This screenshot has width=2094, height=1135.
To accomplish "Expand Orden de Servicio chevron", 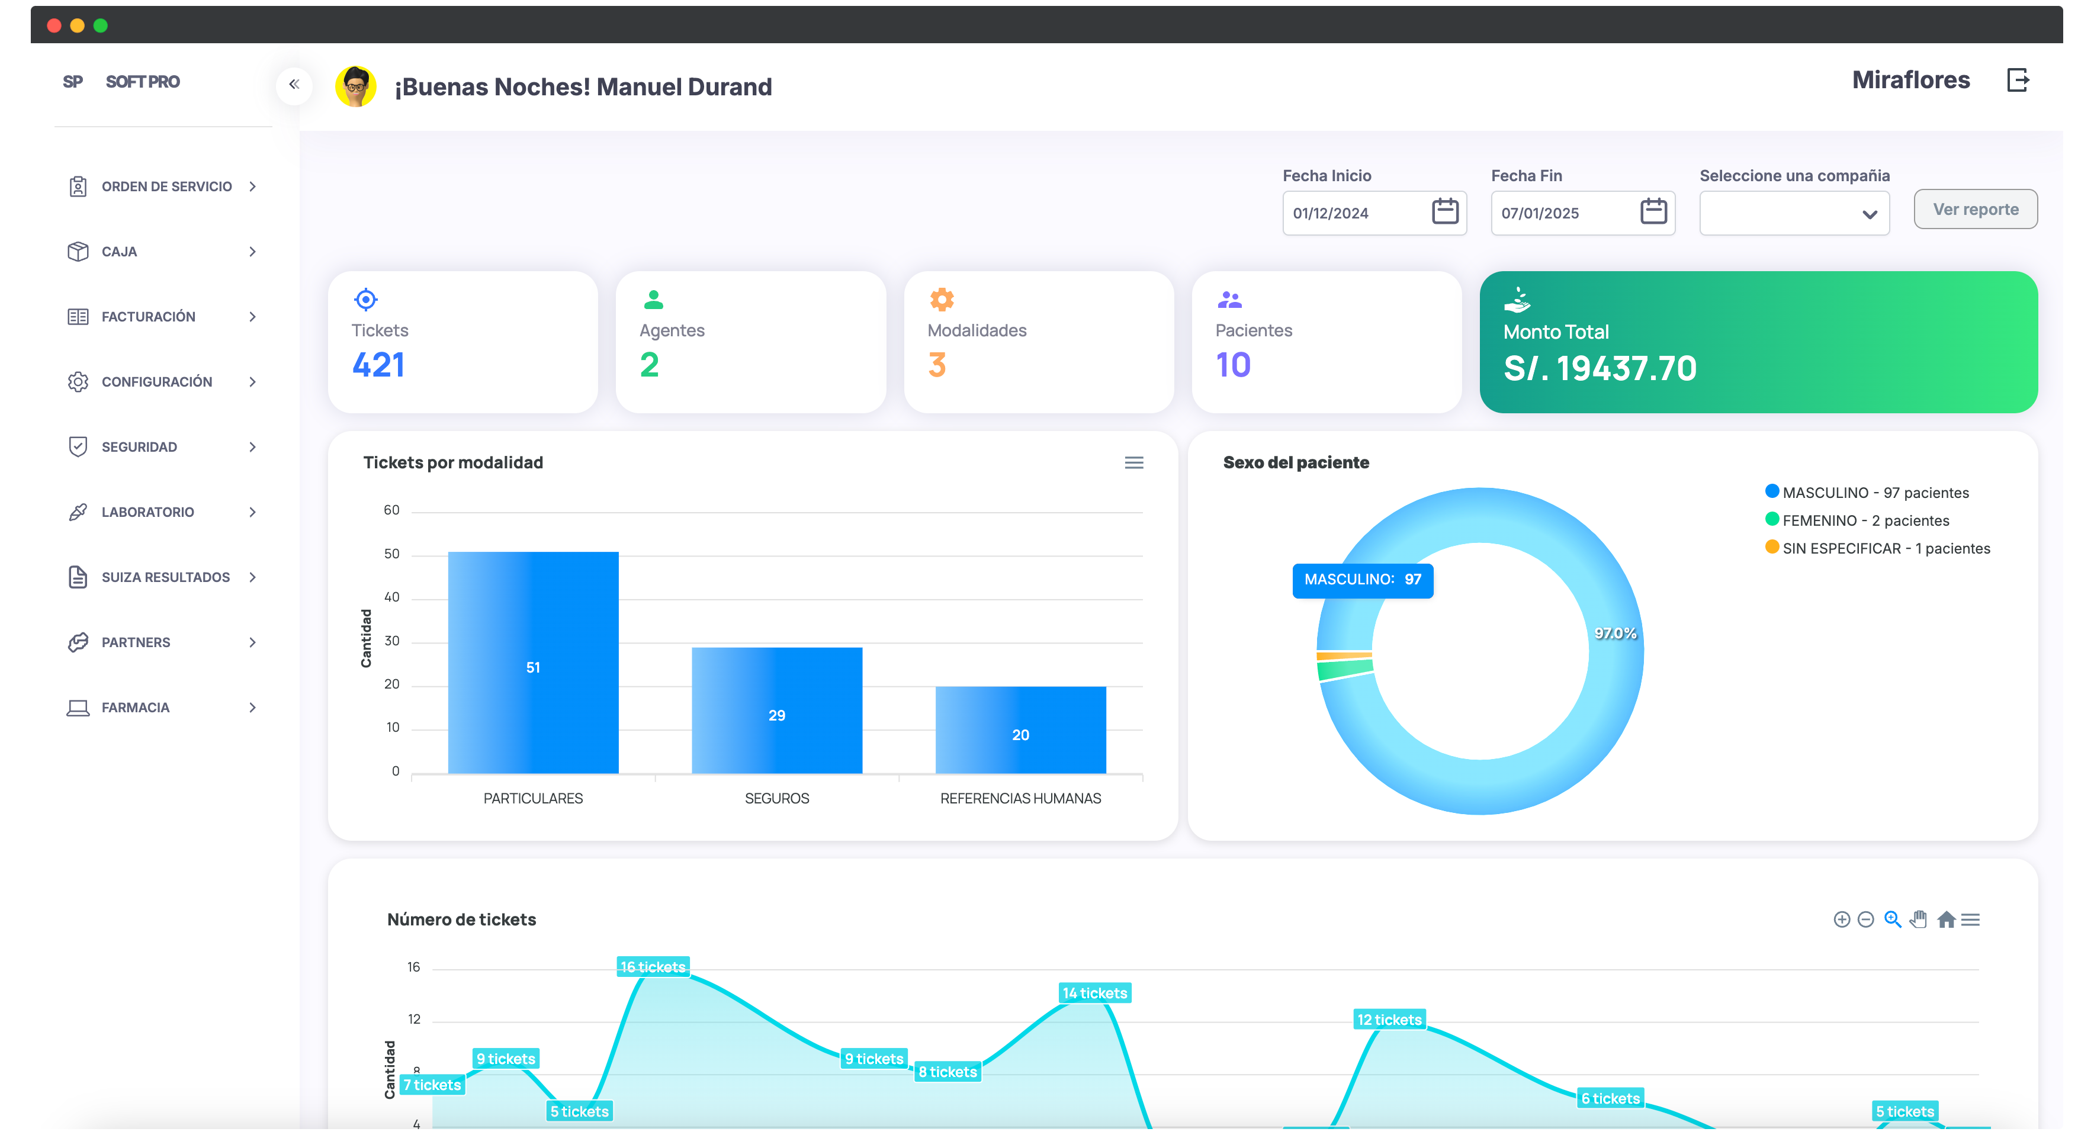I will click(253, 187).
